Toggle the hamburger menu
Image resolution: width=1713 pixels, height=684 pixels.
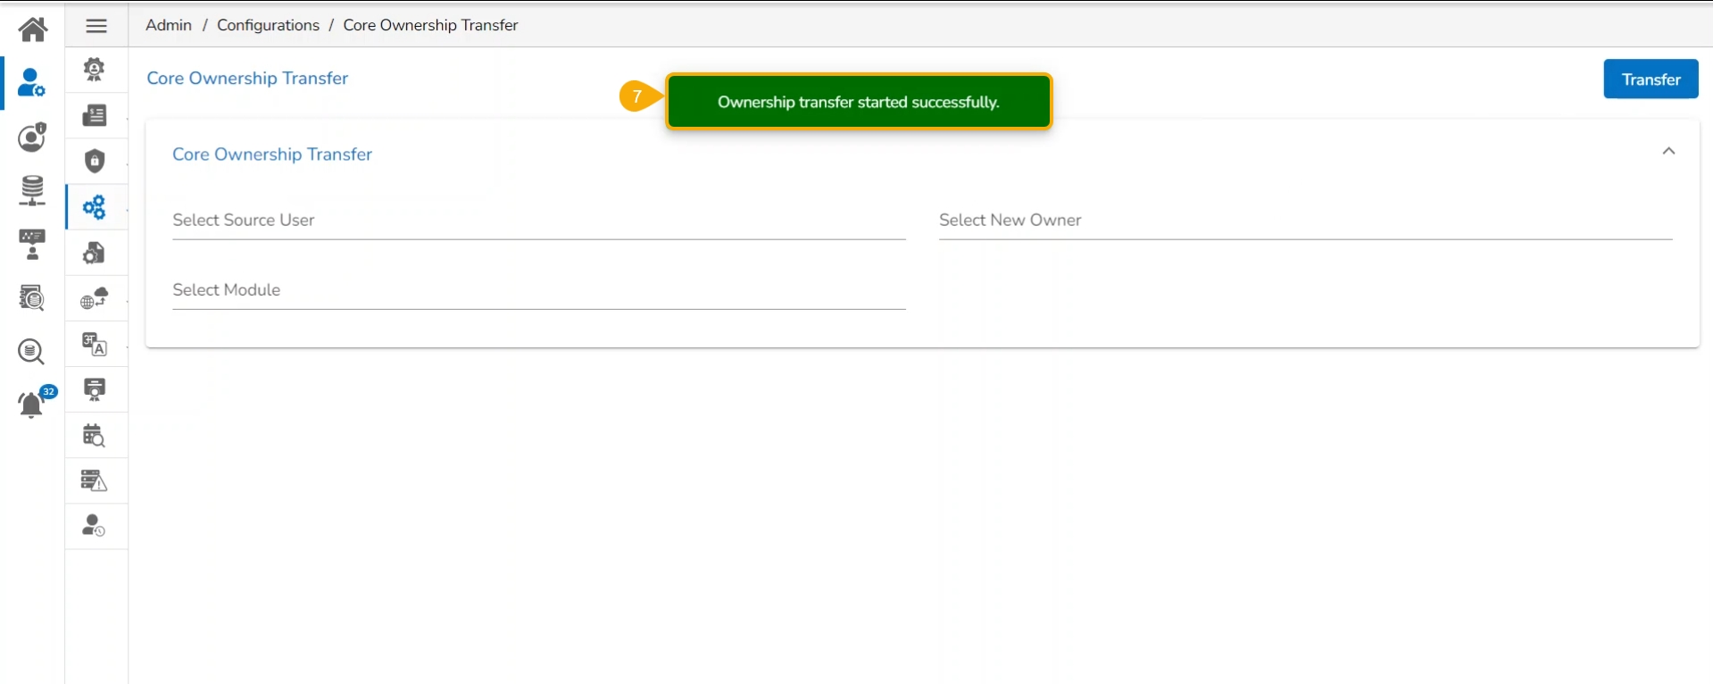(96, 26)
